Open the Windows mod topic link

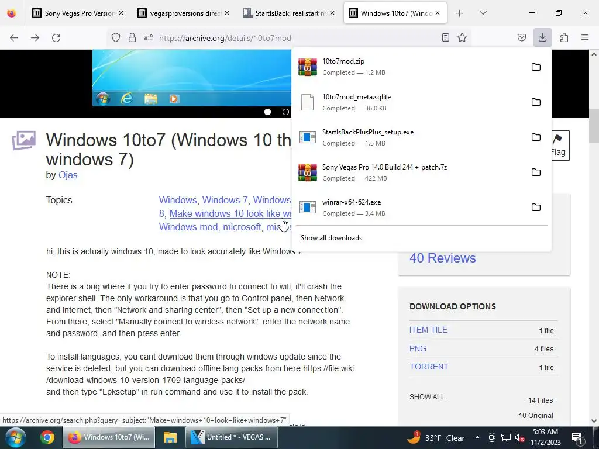pos(188,227)
